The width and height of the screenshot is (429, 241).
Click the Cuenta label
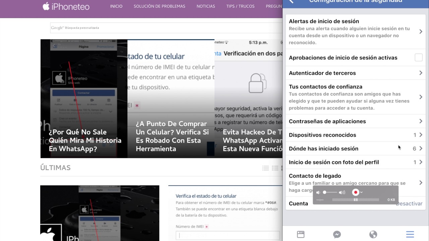tap(298, 204)
